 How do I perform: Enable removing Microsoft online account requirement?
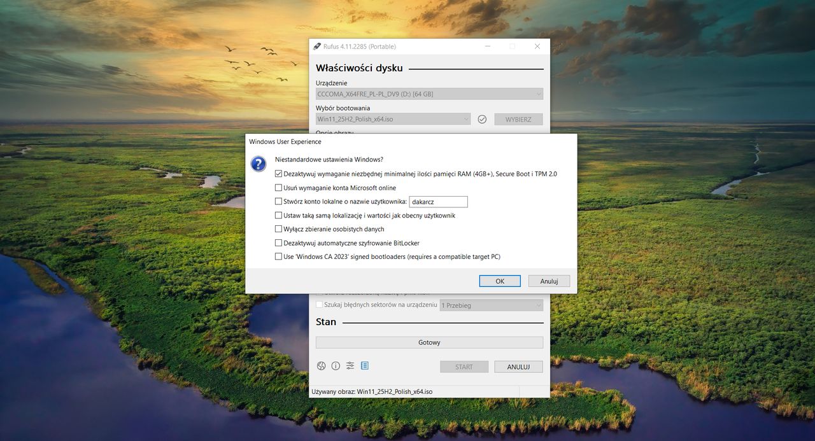coord(278,187)
